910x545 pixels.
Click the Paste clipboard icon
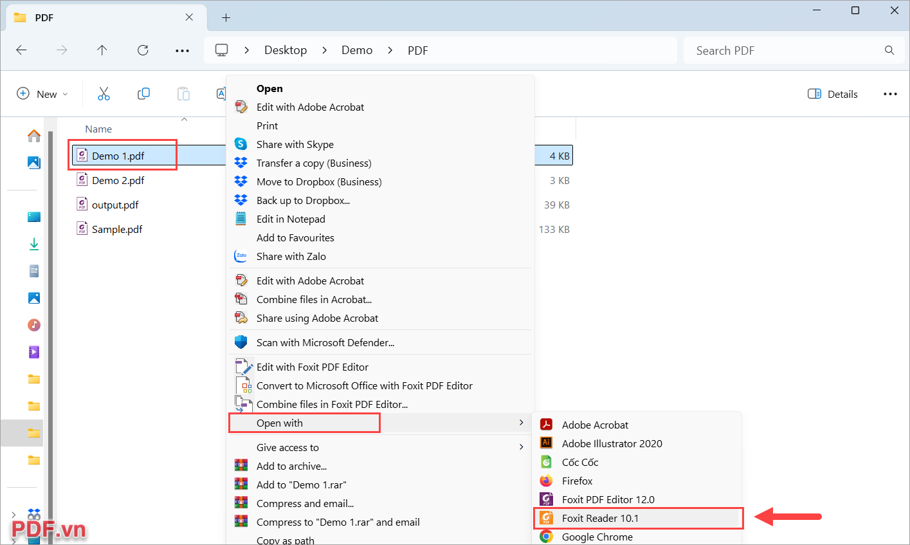[x=183, y=94]
